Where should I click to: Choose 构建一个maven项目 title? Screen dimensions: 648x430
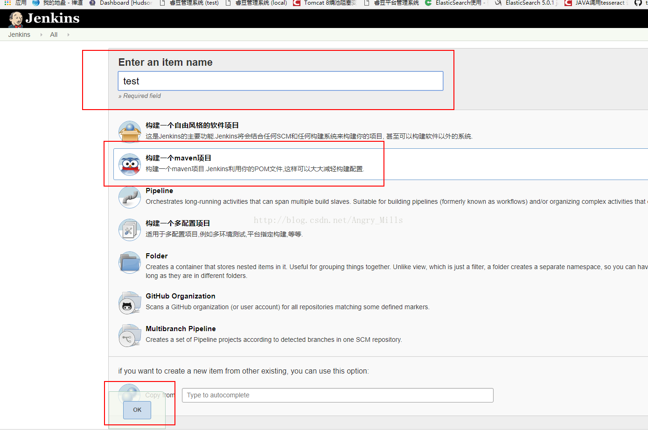(178, 158)
